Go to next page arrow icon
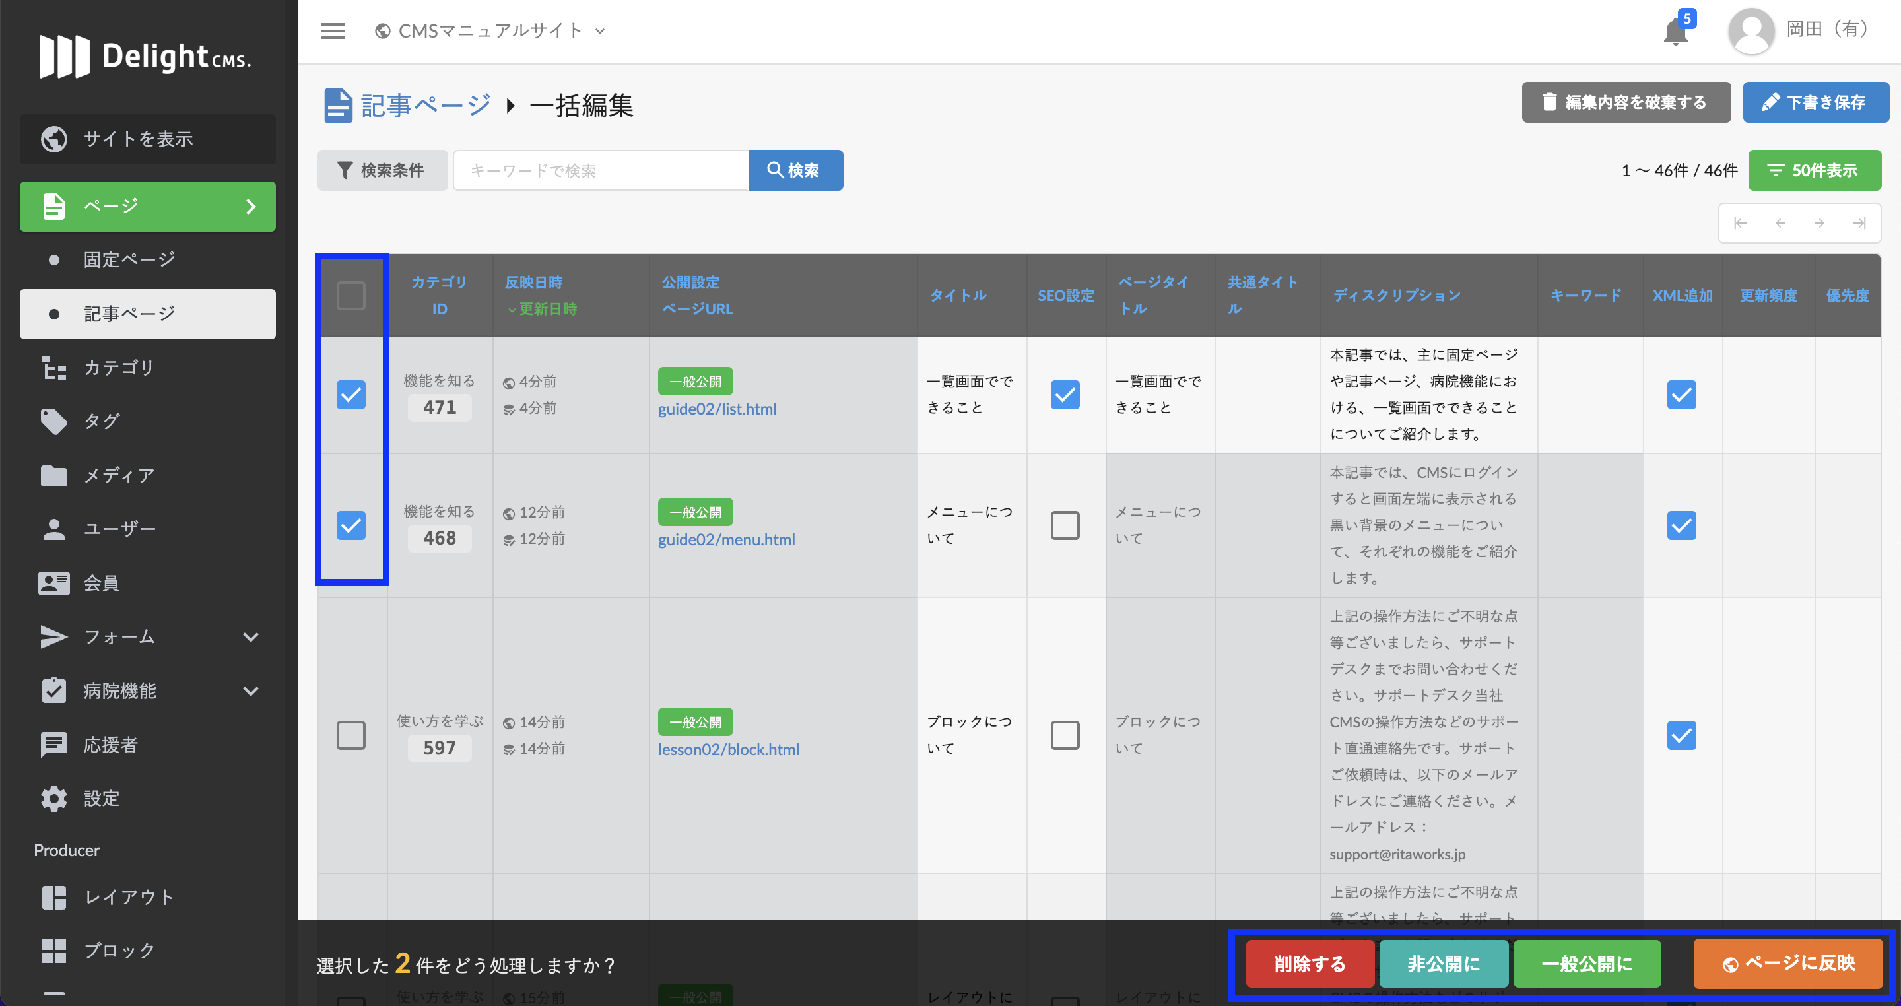This screenshot has width=1901, height=1006. tap(1819, 223)
